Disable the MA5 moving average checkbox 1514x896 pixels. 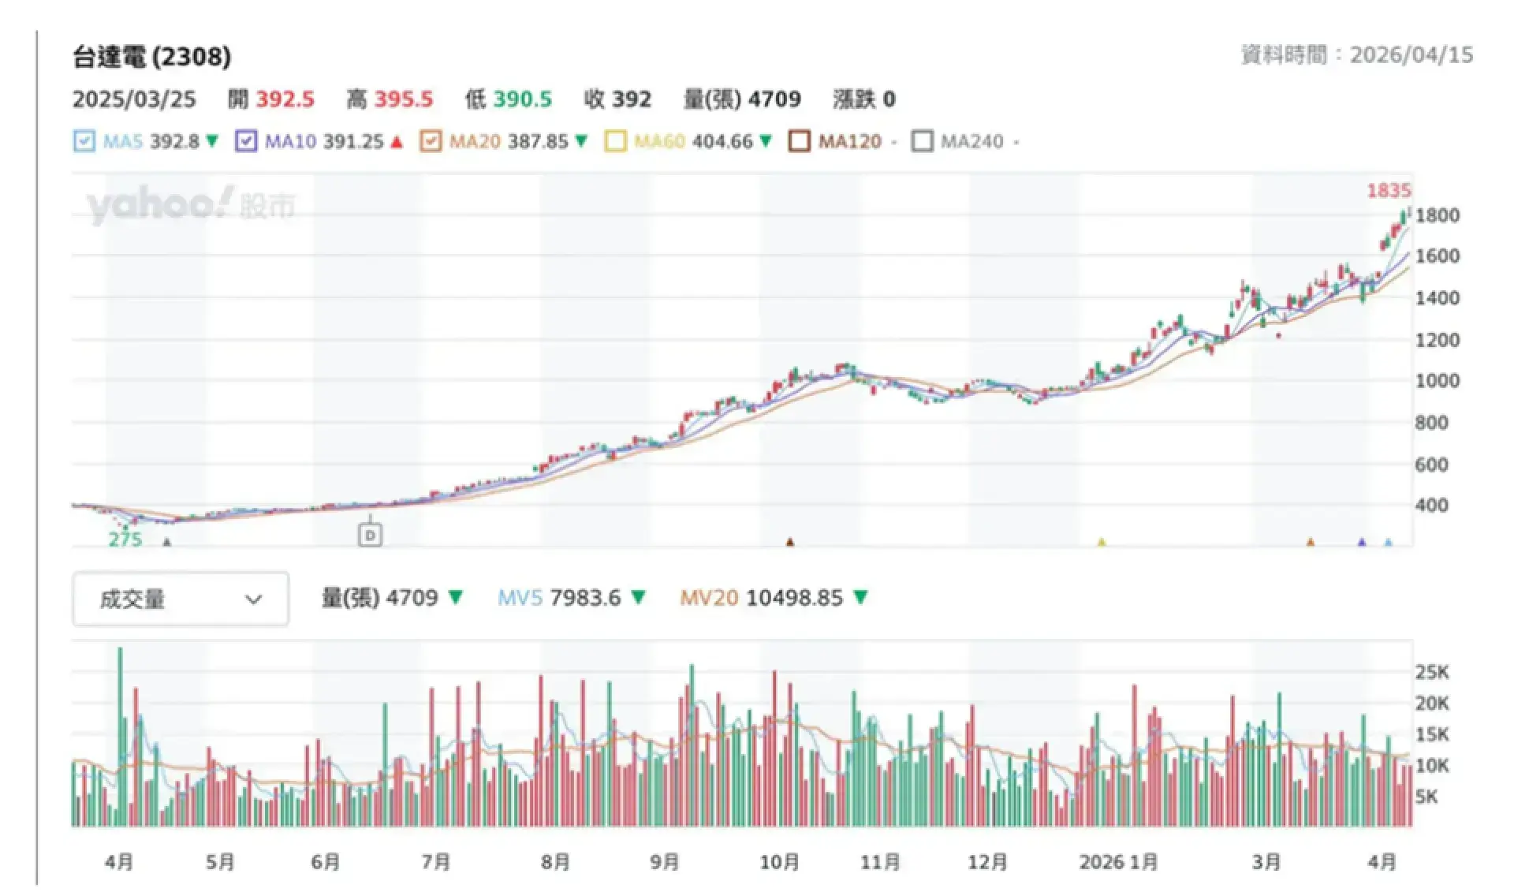85,142
